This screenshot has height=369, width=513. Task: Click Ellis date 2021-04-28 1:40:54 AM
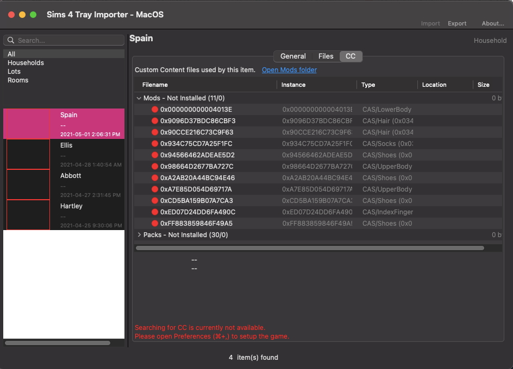91,165
